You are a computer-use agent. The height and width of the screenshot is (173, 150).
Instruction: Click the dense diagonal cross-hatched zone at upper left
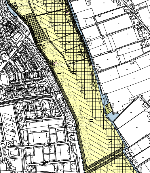click(36, 29)
